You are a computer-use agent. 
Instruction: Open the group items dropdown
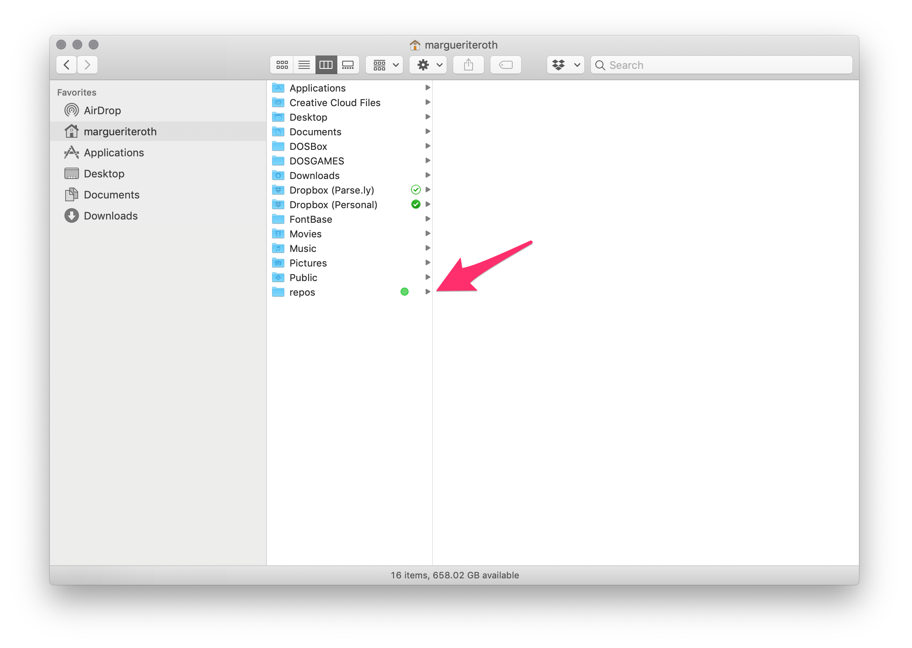pyautogui.click(x=384, y=65)
